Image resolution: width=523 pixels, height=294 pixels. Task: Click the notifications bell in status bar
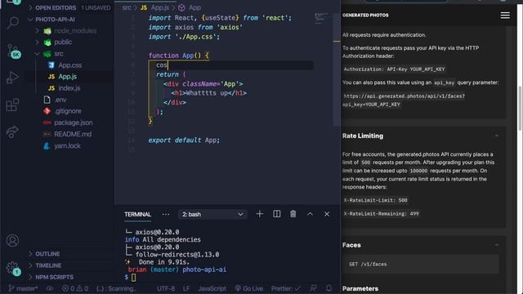[329, 288]
